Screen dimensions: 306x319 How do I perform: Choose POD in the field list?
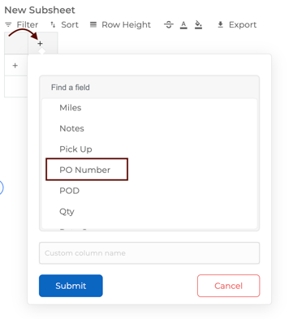[149, 191]
